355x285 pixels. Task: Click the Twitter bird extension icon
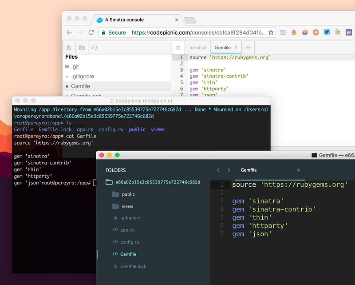tap(327, 32)
